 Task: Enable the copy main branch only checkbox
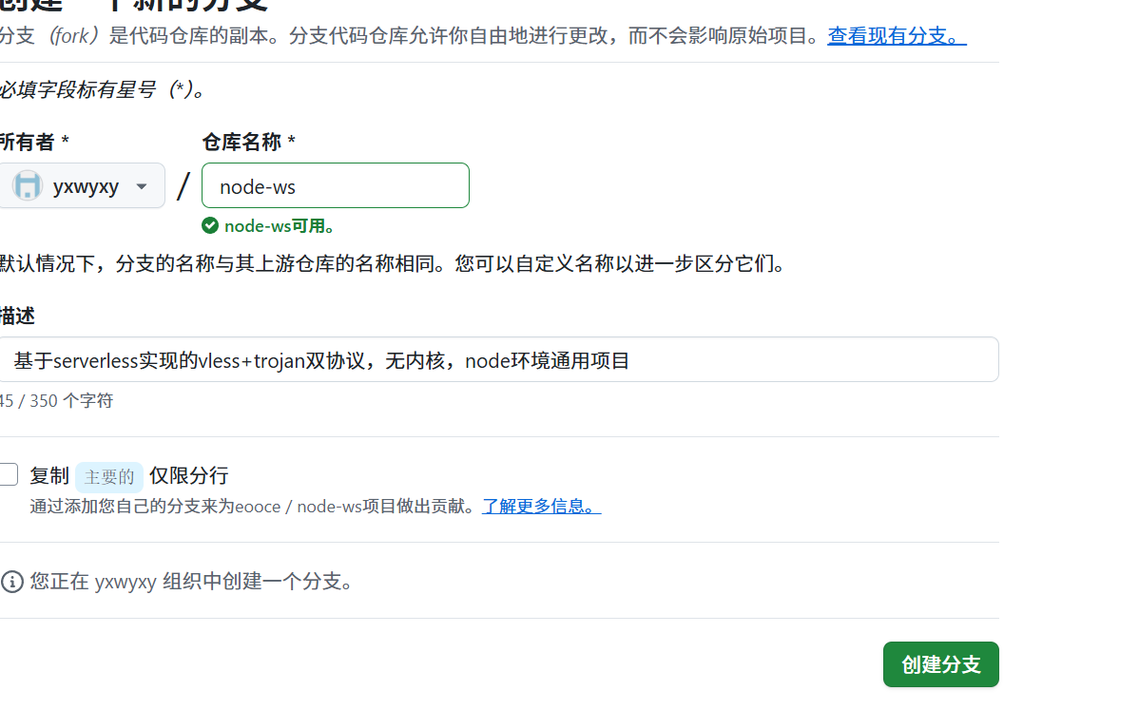pos(9,474)
